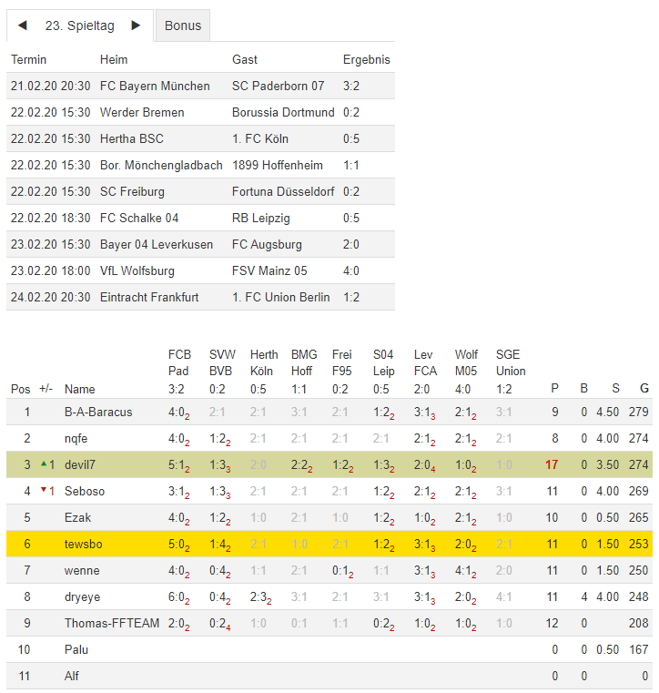Click the +/- column header
Viewport: 659px width, 693px height.
pos(47,389)
